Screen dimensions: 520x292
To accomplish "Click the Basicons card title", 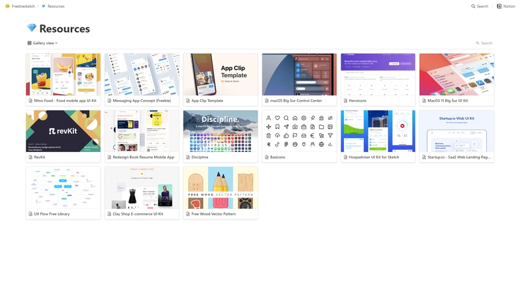I will point(278,157).
